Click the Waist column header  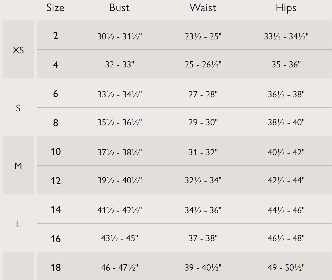pos(203,8)
